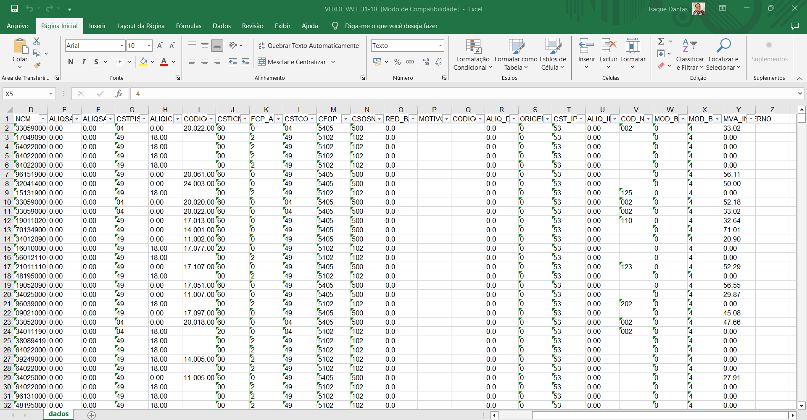Image resolution: width=807 pixels, height=420 pixels.
Task: Align text left horizontally
Action: tap(192, 62)
